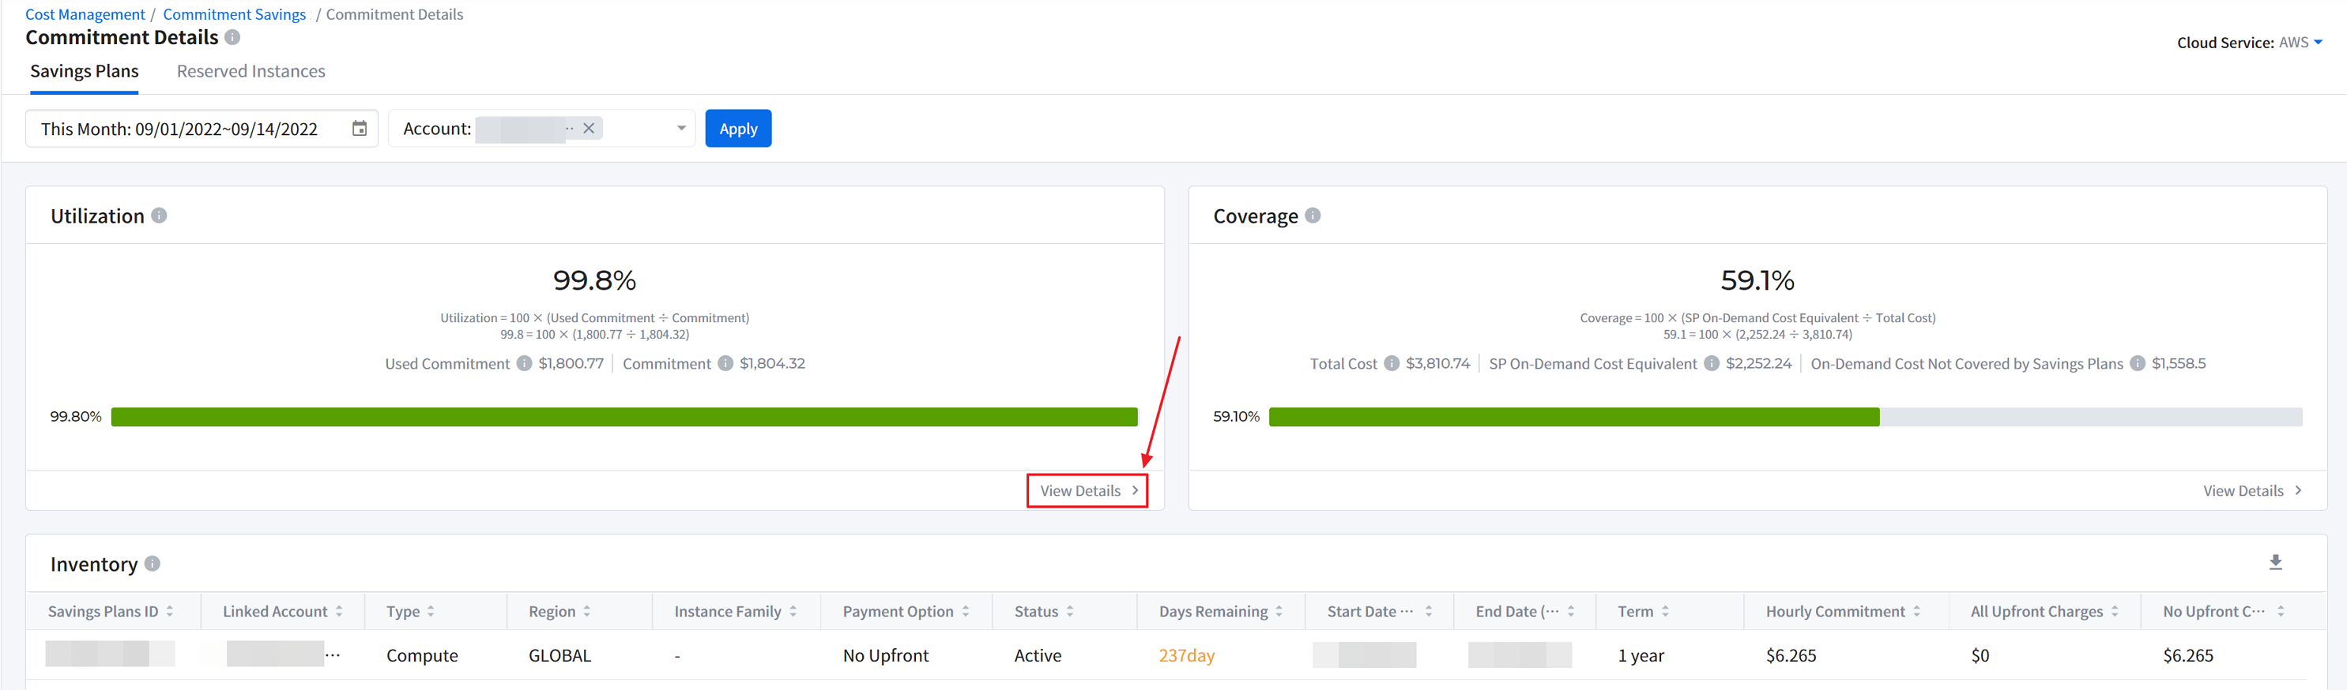This screenshot has width=2347, height=690.
Task: Open the calendar icon in date field
Action: (x=359, y=129)
